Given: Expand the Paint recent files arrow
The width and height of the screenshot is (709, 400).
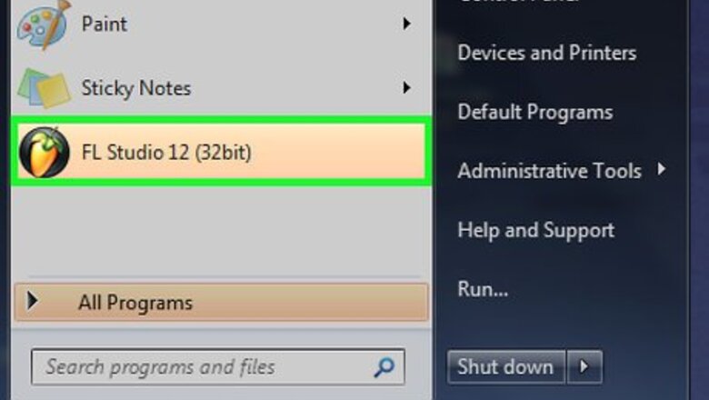Looking at the screenshot, I should pos(407,24).
